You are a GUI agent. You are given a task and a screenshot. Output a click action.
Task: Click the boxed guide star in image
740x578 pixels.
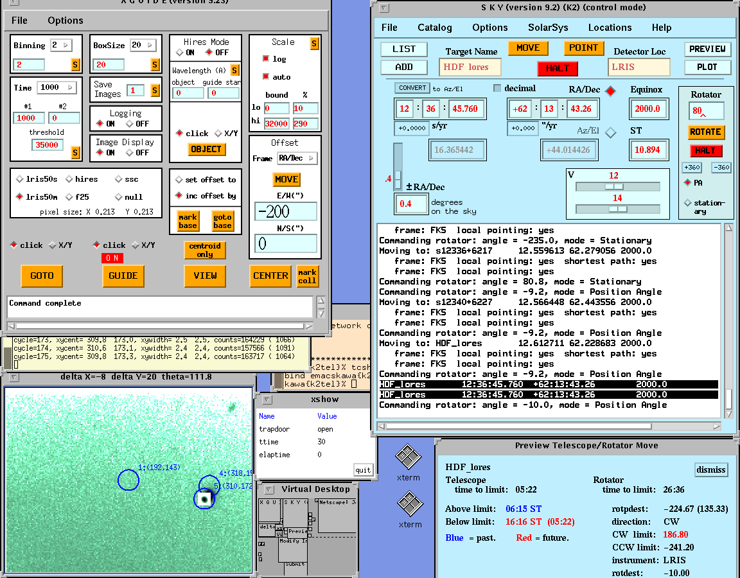click(204, 499)
